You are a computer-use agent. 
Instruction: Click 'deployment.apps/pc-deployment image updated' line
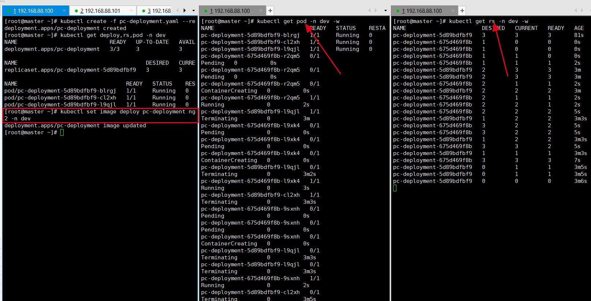(75, 125)
